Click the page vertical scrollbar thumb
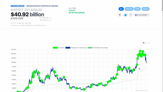Screen dimensions: 163x92 click(162, 5)
